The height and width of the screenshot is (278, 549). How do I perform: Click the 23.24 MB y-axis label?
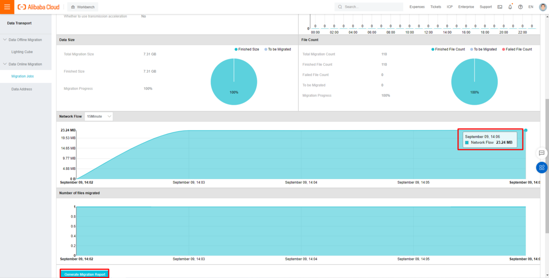tap(68, 130)
